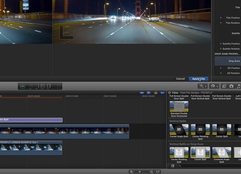Click the 00:01:30:00 ruler mark
The width and height of the screenshot is (241, 174).
click(x=149, y=96)
